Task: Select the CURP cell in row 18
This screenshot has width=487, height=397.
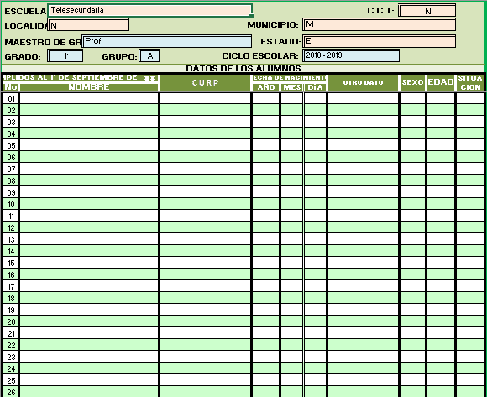Action: (205, 298)
